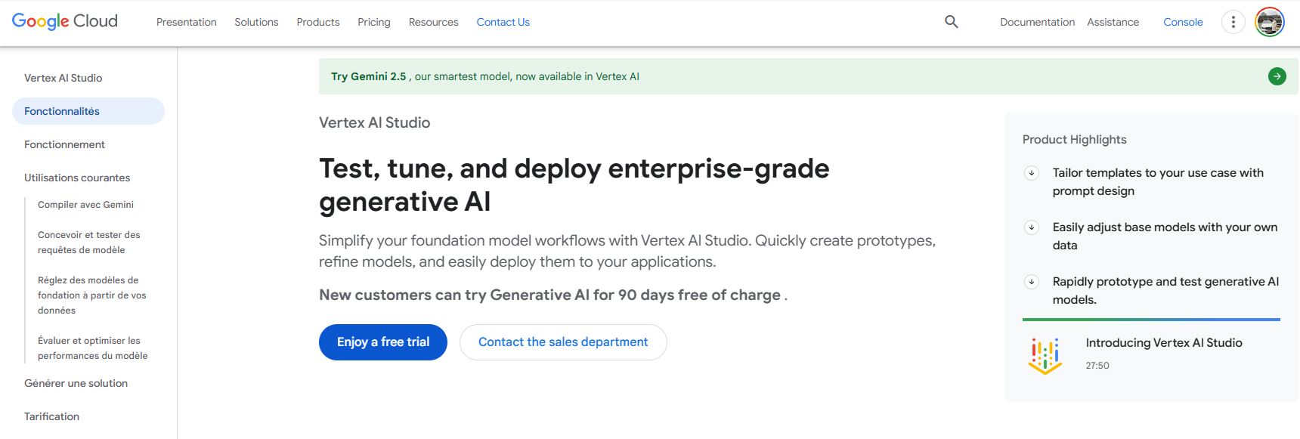Open the Try Gemini 2.5 banner

[x=807, y=76]
